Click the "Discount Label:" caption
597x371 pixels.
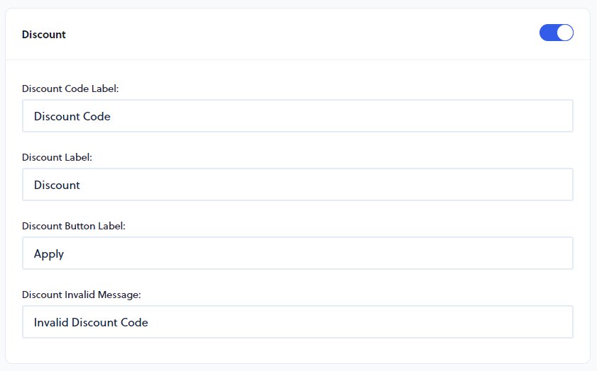click(x=57, y=157)
